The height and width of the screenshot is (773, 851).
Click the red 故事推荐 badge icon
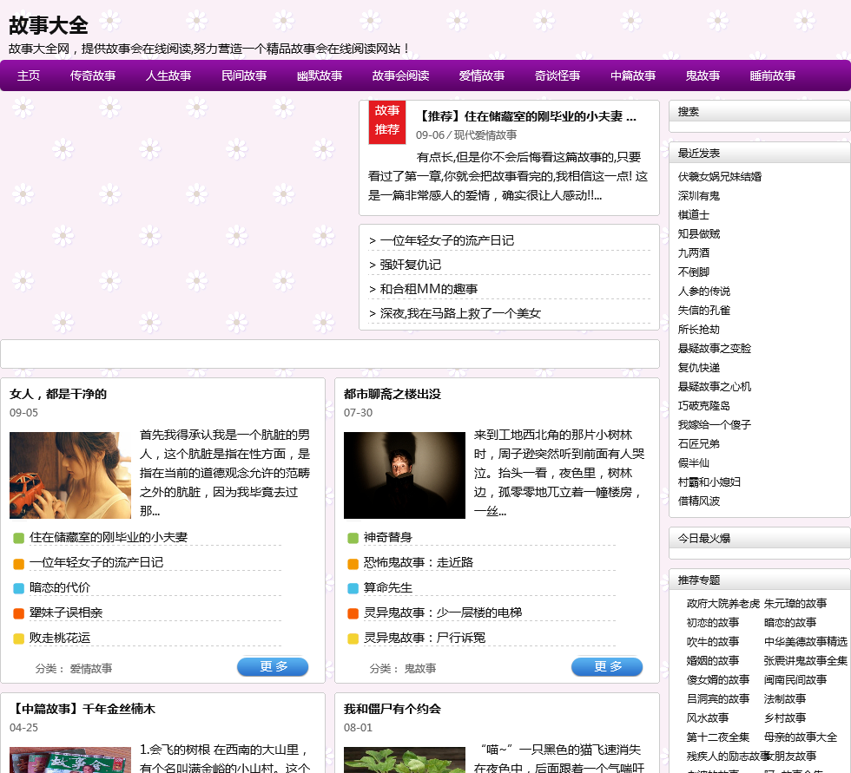(387, 121)
